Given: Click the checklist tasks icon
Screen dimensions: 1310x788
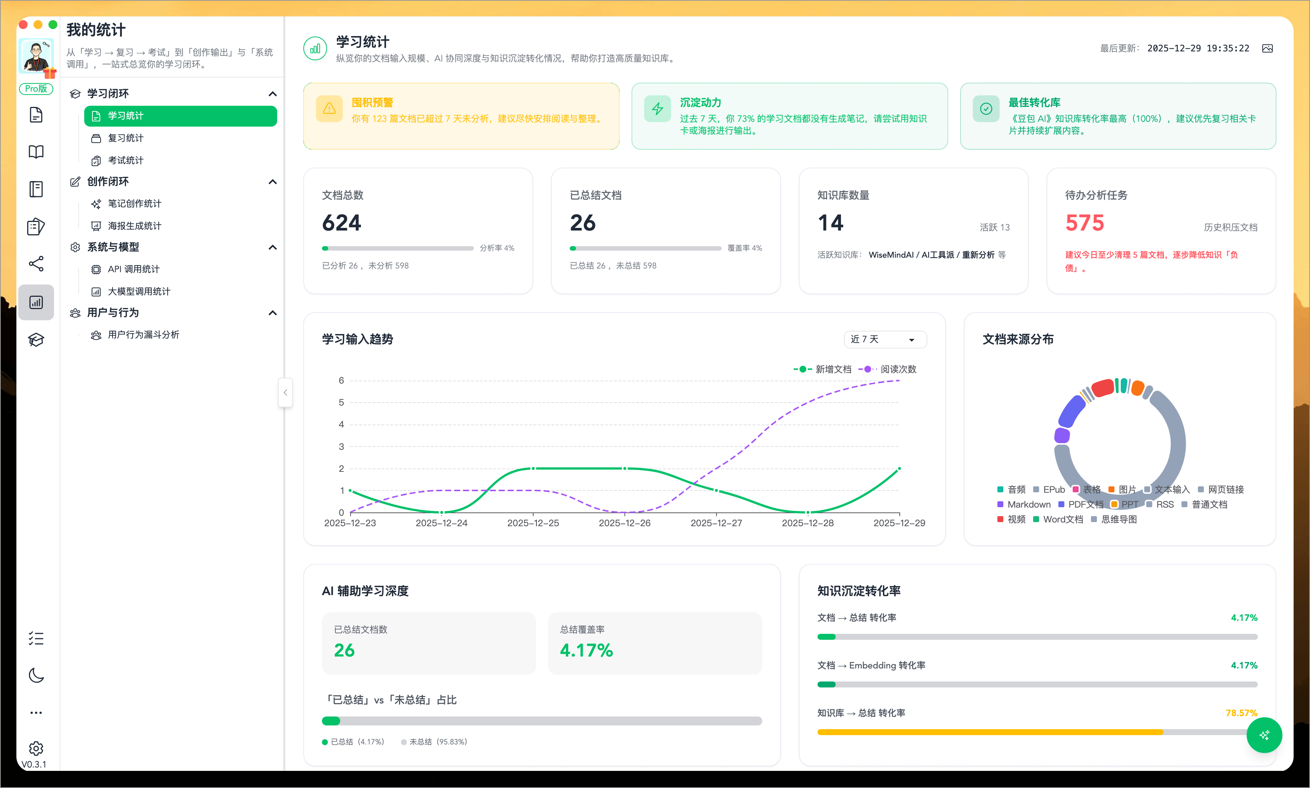Looking at the screenshot, I should coord(36,638).
